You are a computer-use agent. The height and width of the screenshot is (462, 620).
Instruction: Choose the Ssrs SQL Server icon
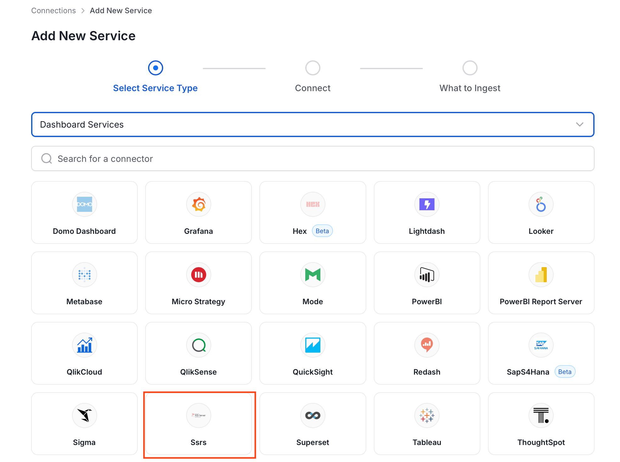tap(199, 415)
